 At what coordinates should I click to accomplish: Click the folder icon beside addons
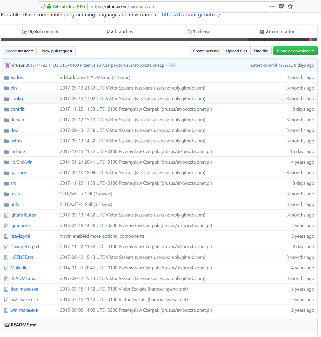tap(6, 78)
